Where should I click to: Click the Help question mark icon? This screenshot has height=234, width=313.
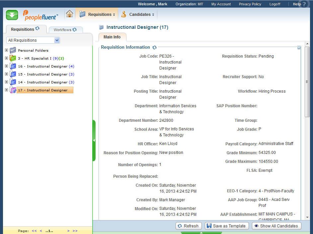pos(304,4)
